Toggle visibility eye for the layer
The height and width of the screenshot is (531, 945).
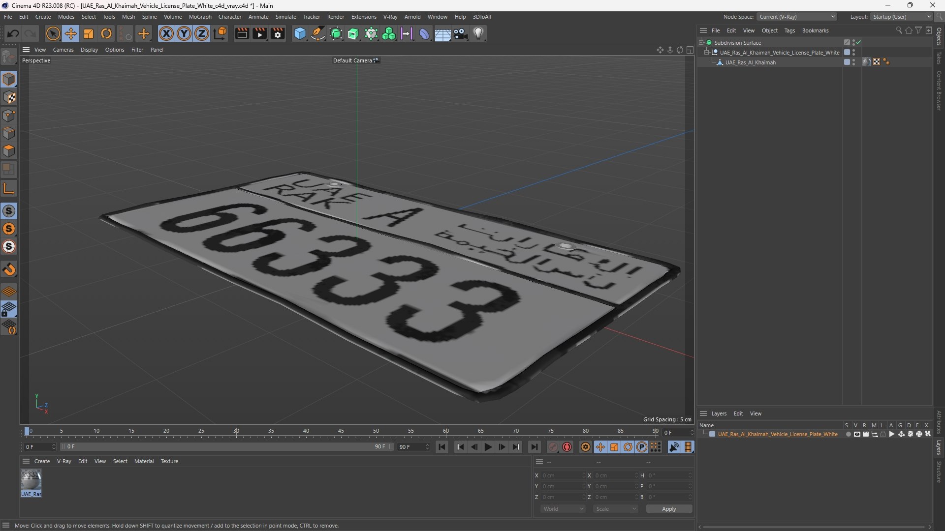[857, 434]
